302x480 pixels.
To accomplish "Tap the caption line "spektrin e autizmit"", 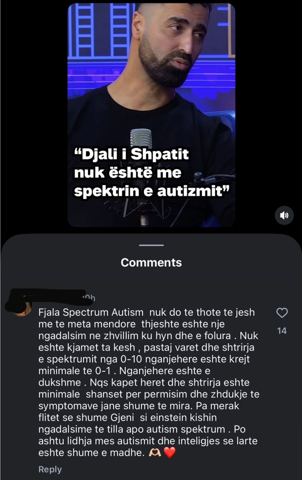I will (x=152, y=191).
